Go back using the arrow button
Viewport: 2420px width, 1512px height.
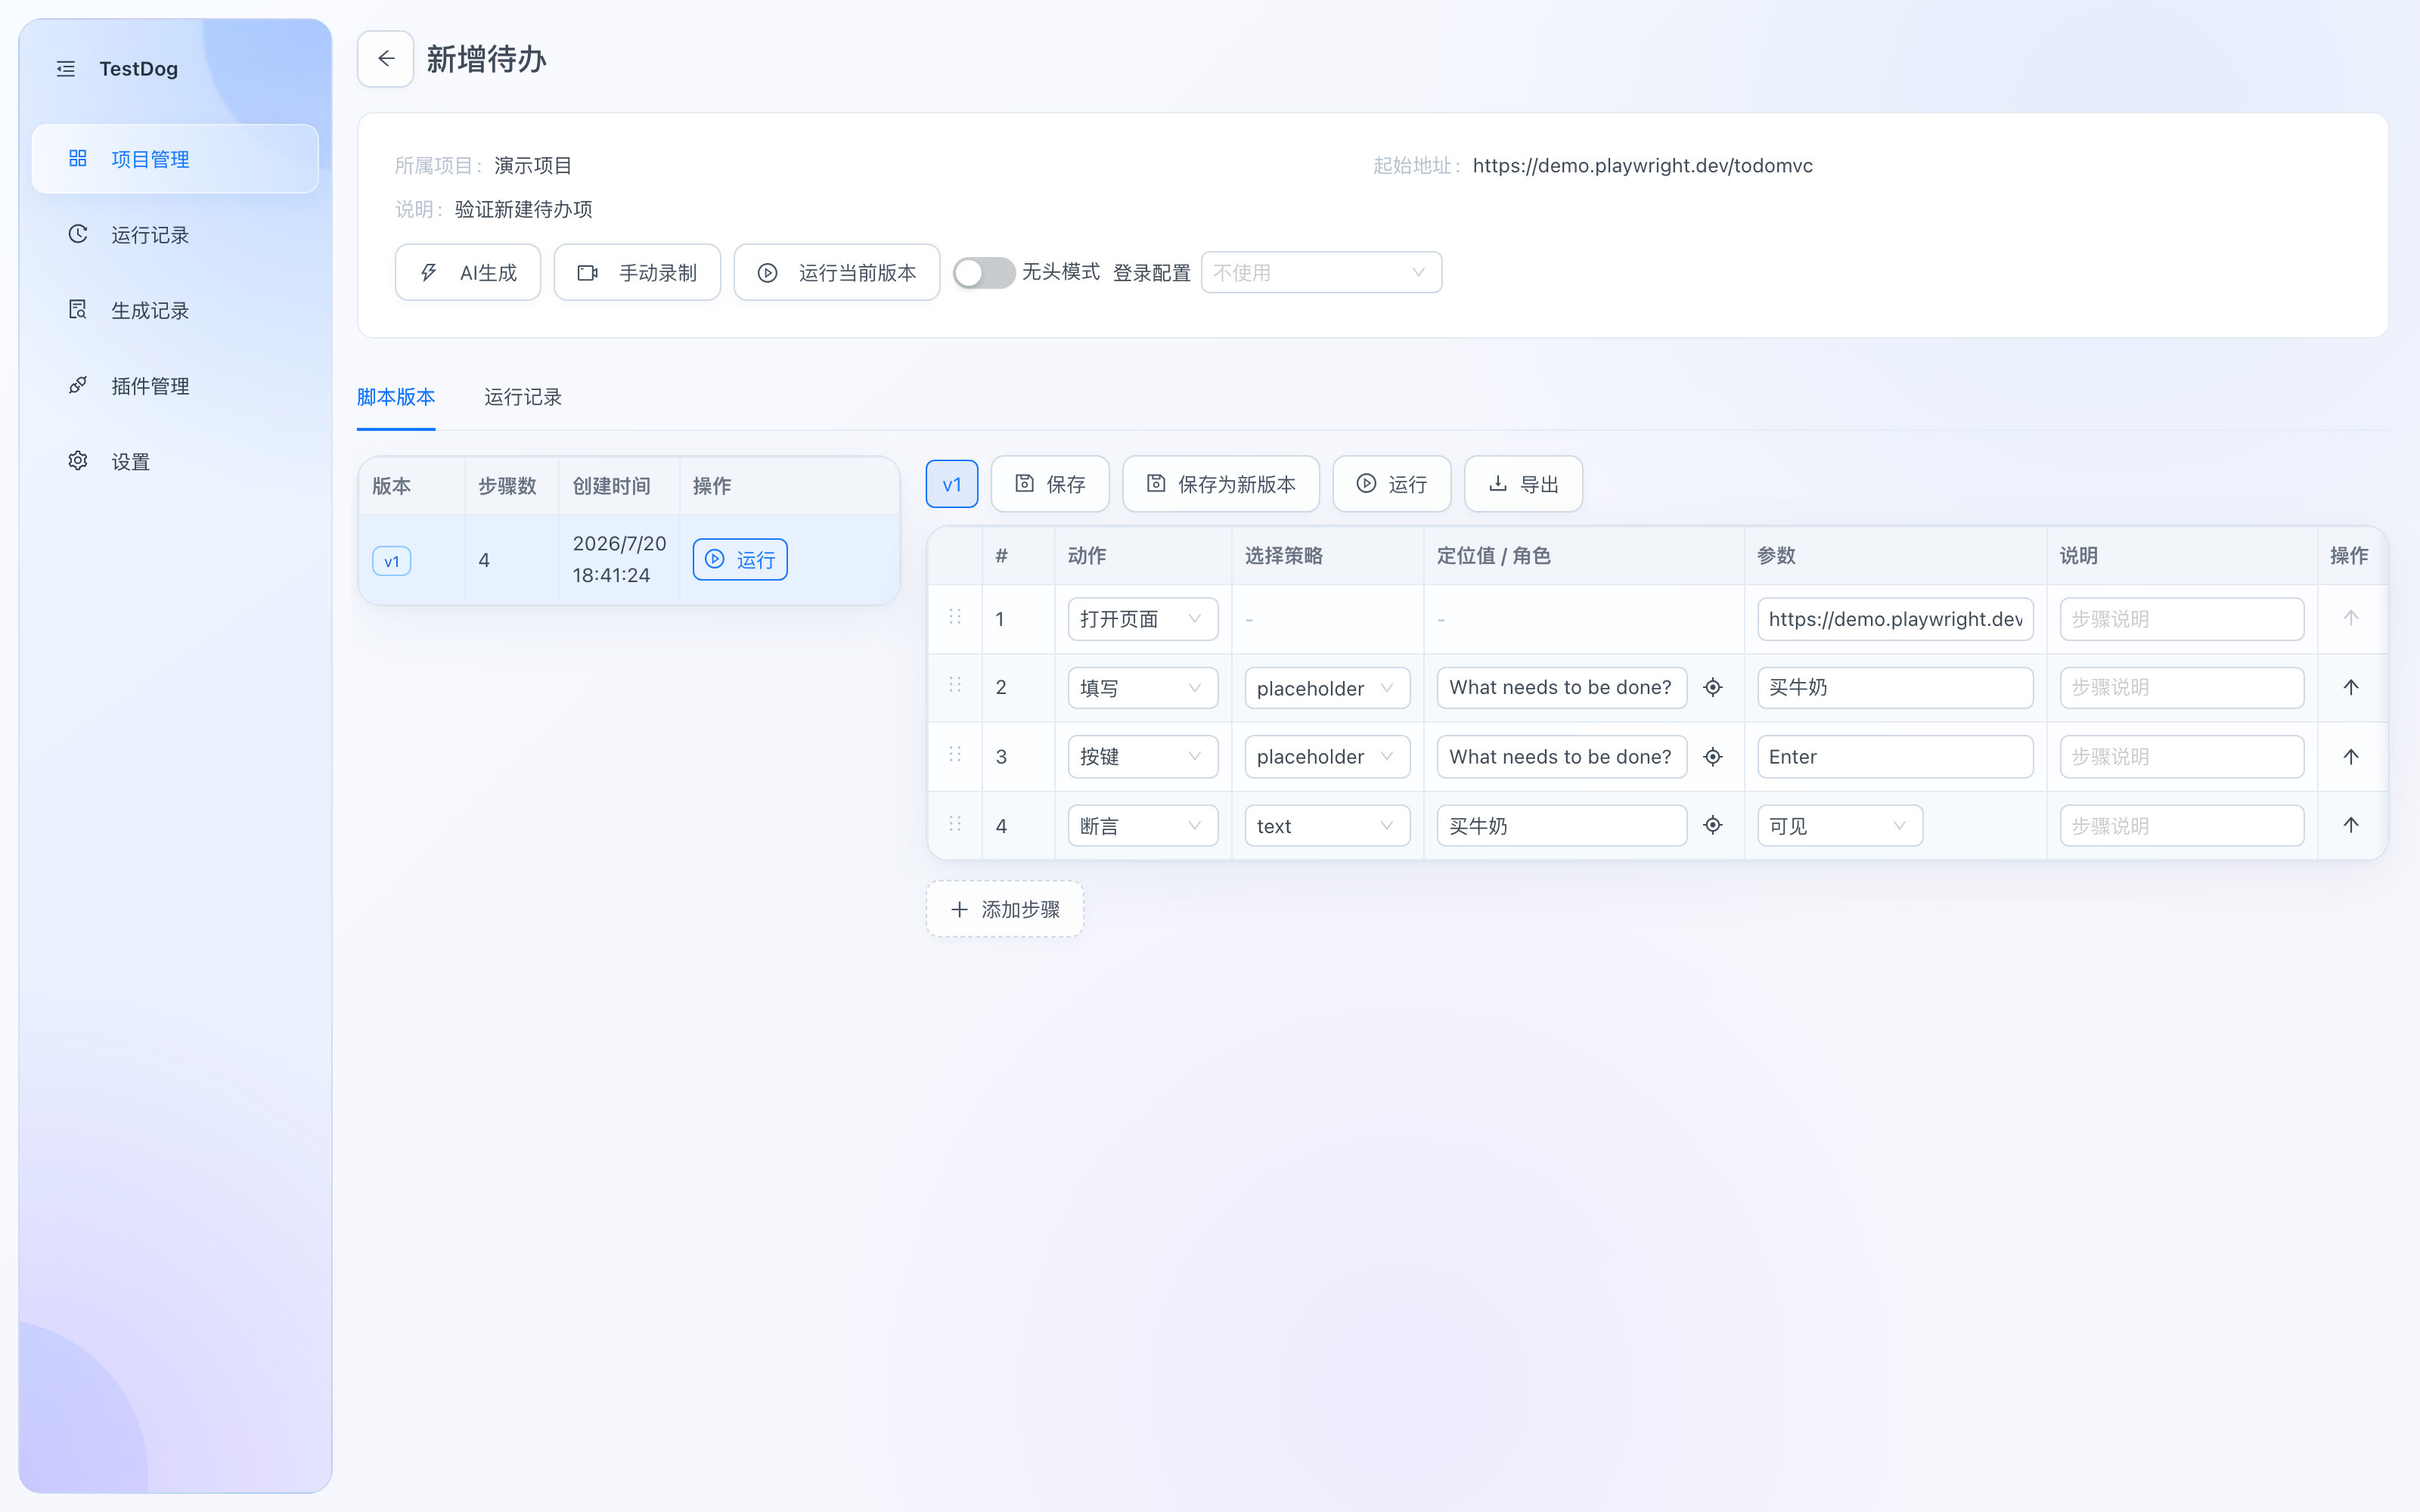coord(386,59)
